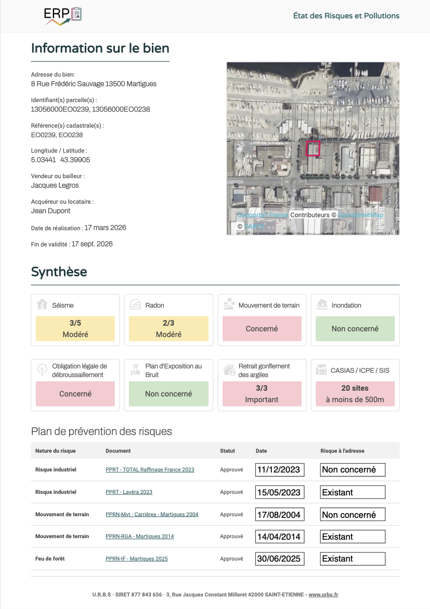Click the date field showing 11/12/2023
The height and width of the screenshot is (609, 430).
pyautogui.click(x=280, y=469)
